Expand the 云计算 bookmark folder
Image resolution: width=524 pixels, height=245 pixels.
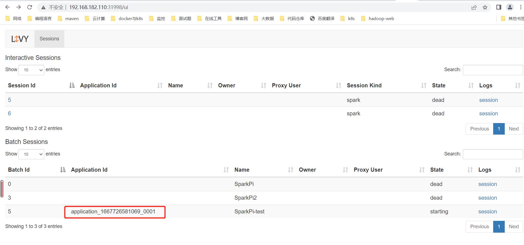[x=95, y=18]
